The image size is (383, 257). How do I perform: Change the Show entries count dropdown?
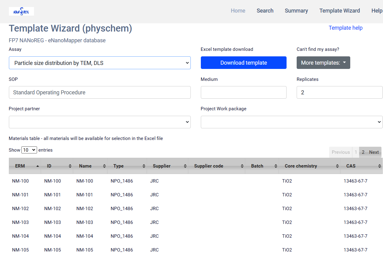[29, 150]
